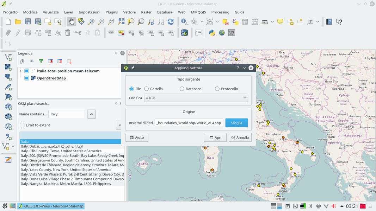Image resolution: width=376 pixels, height=211 pixels.
Task: Click the Sfoglia browse button
Action: click(x=236, y=123)
